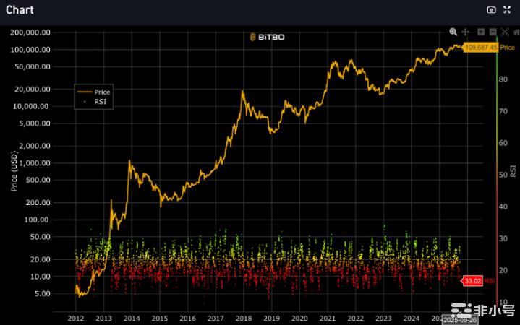The height and width of the screenshot is (325, 520).
Task: Select the pan crosshair tool
Action: [465, 32]
